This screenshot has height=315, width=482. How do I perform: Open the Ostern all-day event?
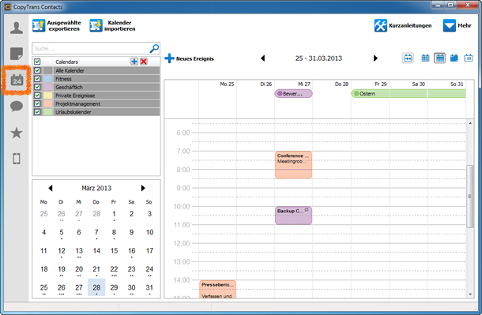[x=409, y=94]
